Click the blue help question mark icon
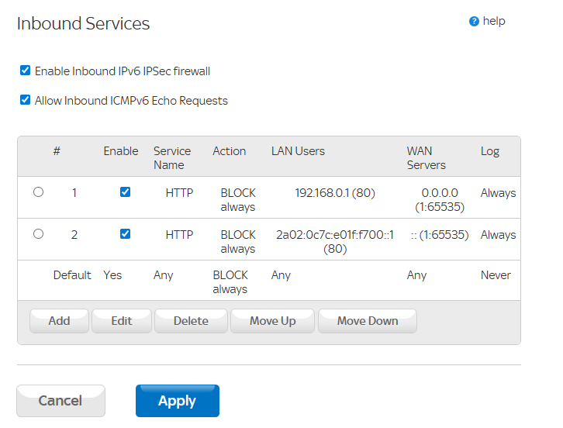 (474, 22)
